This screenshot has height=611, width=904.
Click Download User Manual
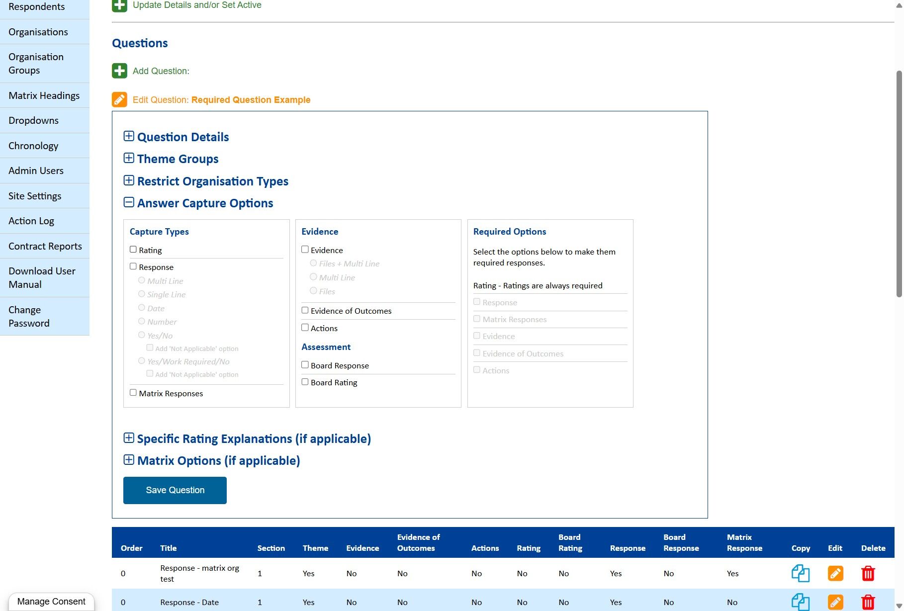pyautogui.click(x=45, y=278)
